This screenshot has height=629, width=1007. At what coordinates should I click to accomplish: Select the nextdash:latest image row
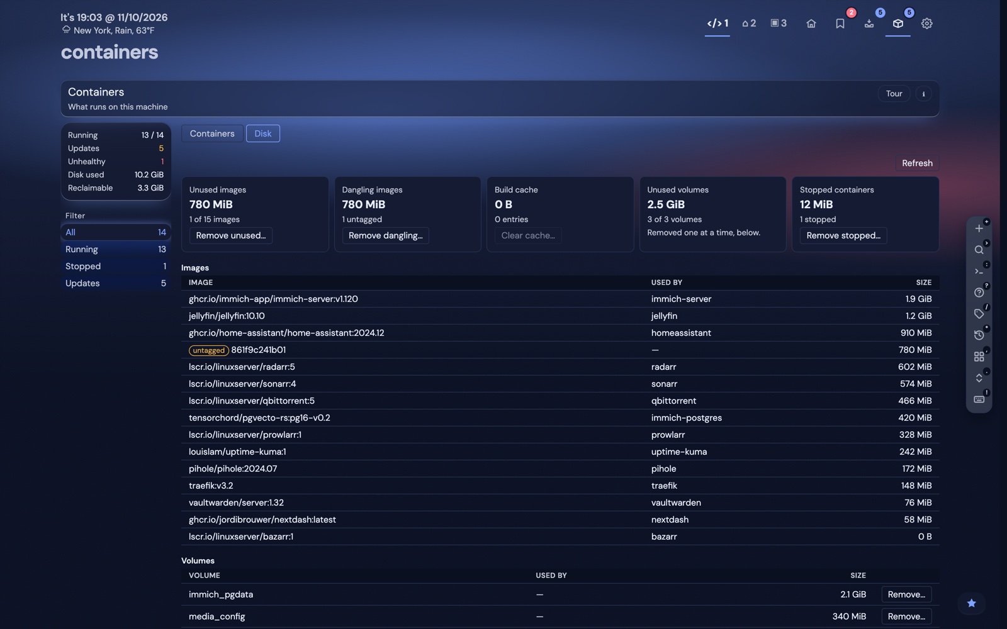[x=560, y=520]
